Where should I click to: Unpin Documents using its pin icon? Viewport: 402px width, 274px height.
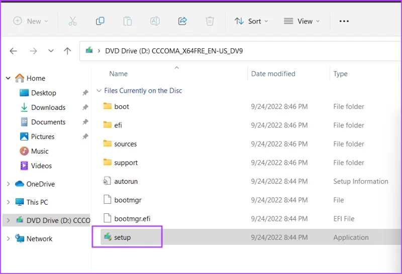click(85, 122)
